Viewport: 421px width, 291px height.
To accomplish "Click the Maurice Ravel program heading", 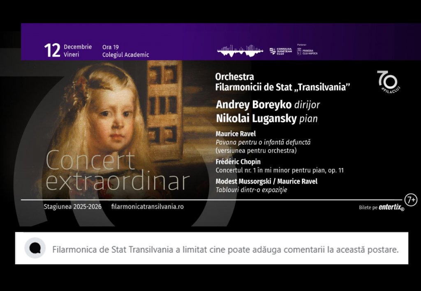I will [236, 134].
